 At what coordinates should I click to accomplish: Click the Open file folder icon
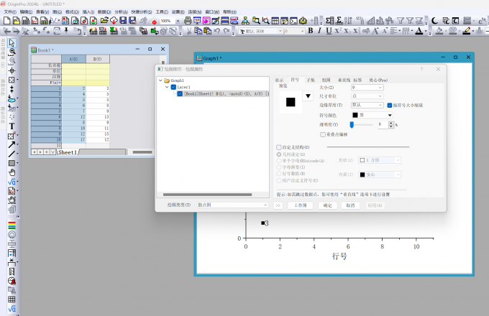(104, 21)
